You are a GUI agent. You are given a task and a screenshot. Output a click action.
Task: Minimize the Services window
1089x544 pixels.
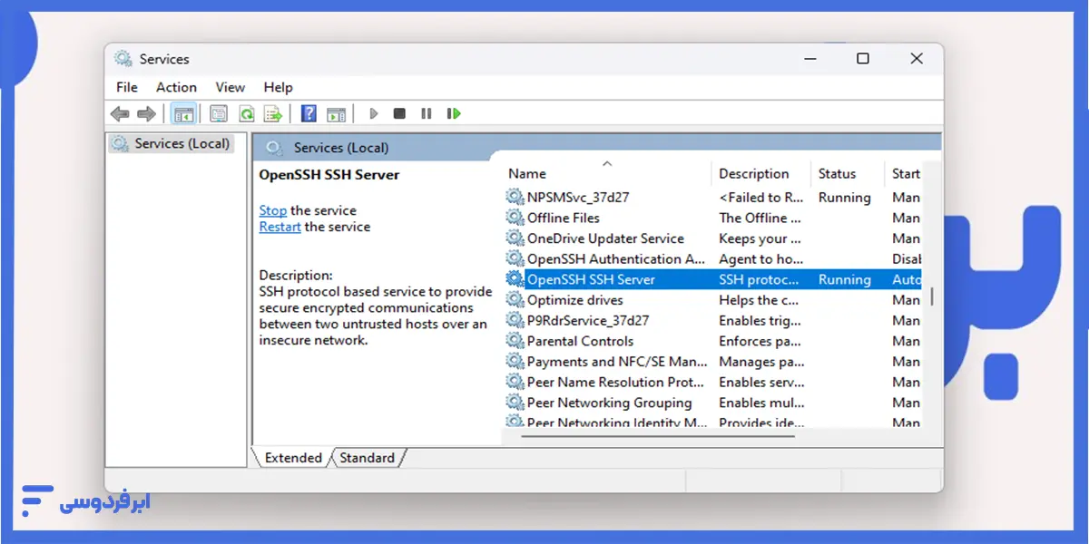point(809,59)
